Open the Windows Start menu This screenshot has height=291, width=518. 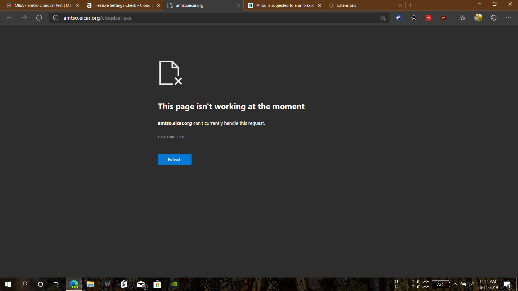(8, 284)
